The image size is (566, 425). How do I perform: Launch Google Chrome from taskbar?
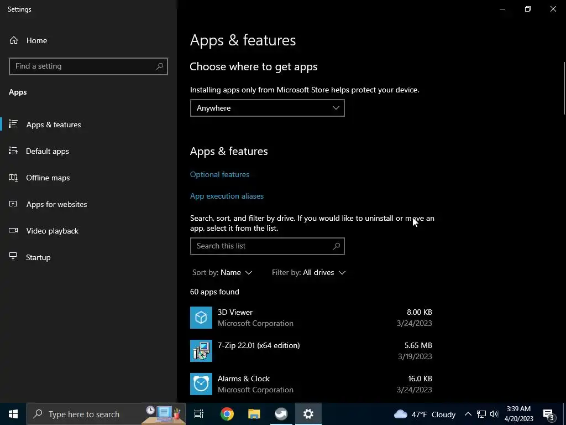pos(227,414)
